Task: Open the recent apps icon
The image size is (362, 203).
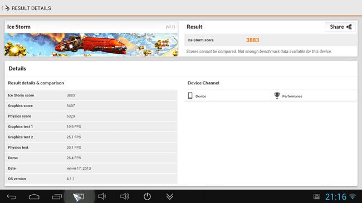Action: coord(57,196)
